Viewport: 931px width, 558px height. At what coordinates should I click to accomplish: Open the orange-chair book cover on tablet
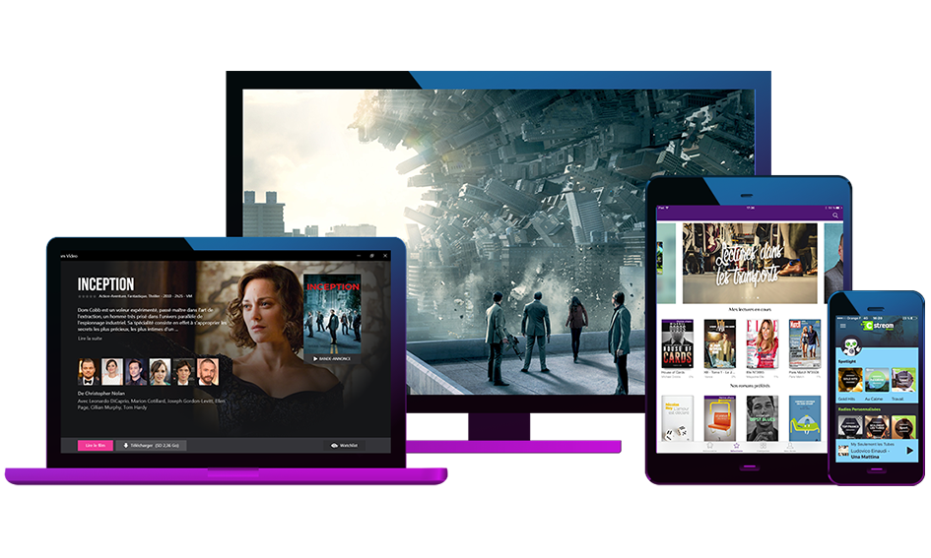[719, 418]
